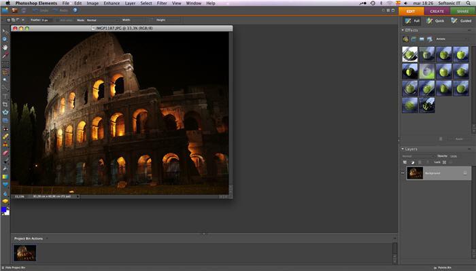Switch to the SHARE tab
The image size is (476, 271).
click(462, 12)
